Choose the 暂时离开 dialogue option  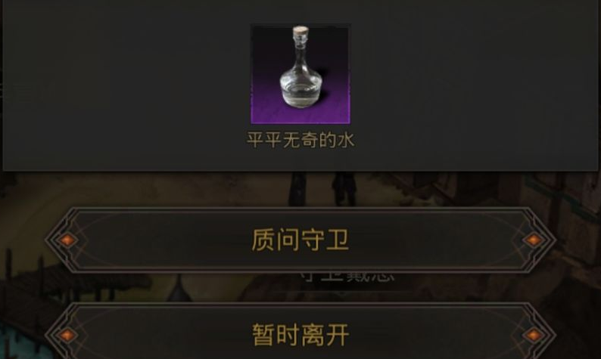[x=300, y=333]
